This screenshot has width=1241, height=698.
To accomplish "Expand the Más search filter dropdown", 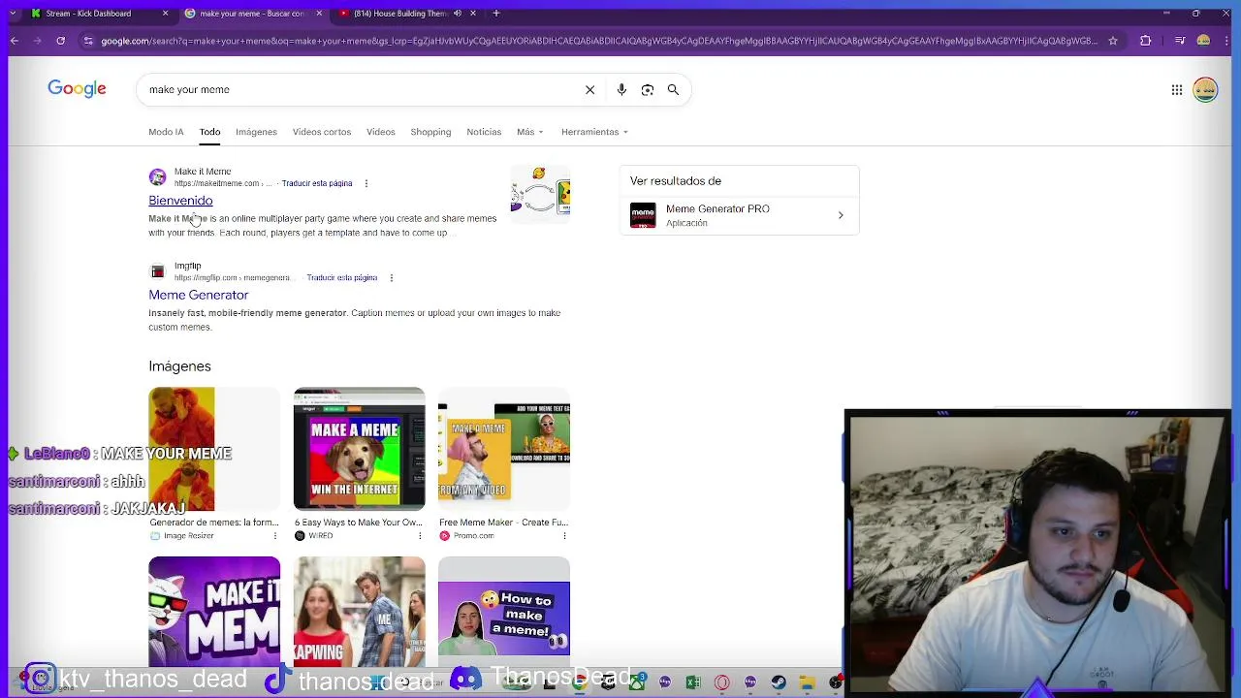I will pyautogui.click(x=530, y=132).
